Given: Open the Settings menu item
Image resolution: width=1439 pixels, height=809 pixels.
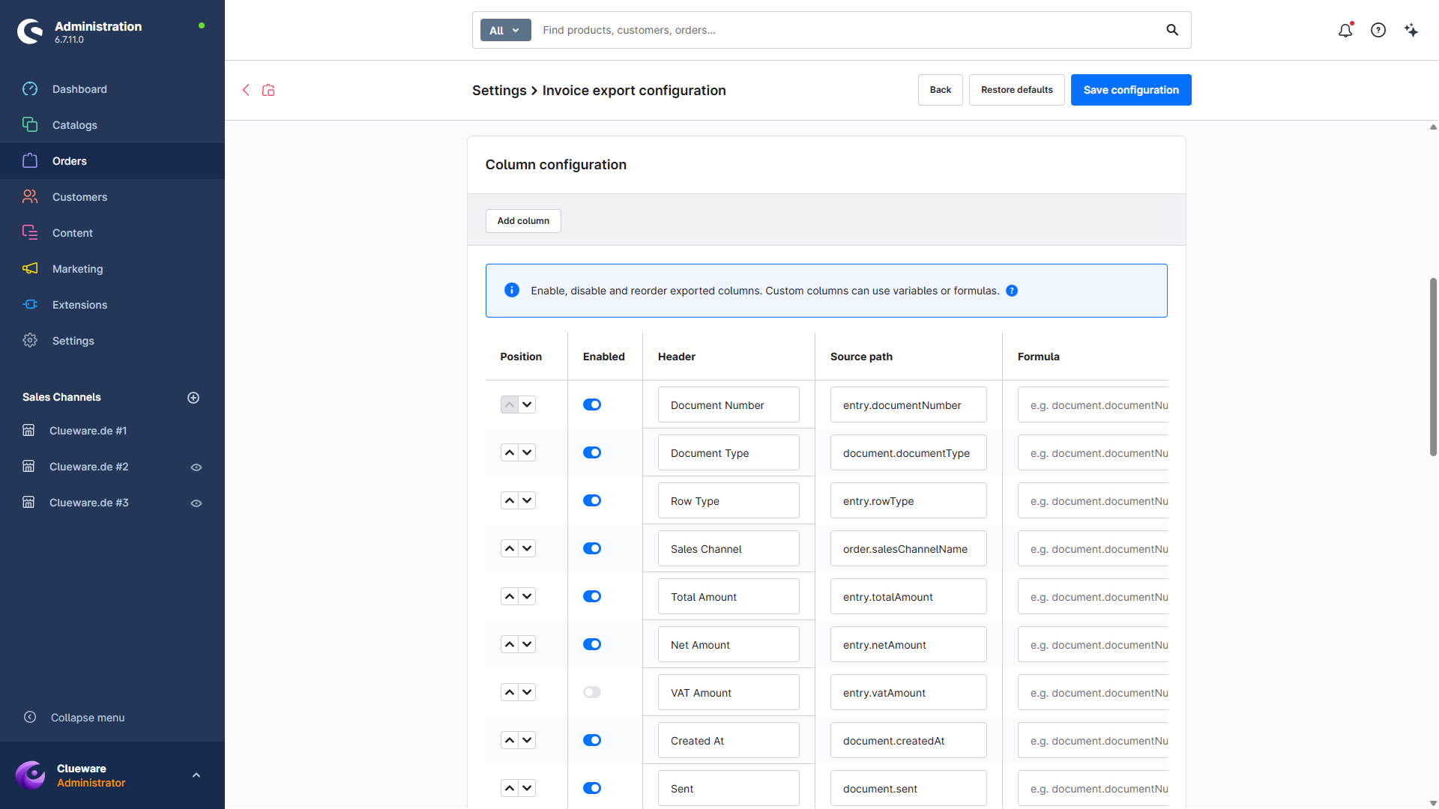Looking at the screenshot, I should [73, 341].
